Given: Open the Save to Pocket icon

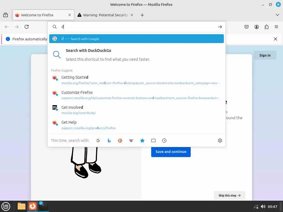Looking at the screenshot, I should pyautogui.click(x=247, y=27).
